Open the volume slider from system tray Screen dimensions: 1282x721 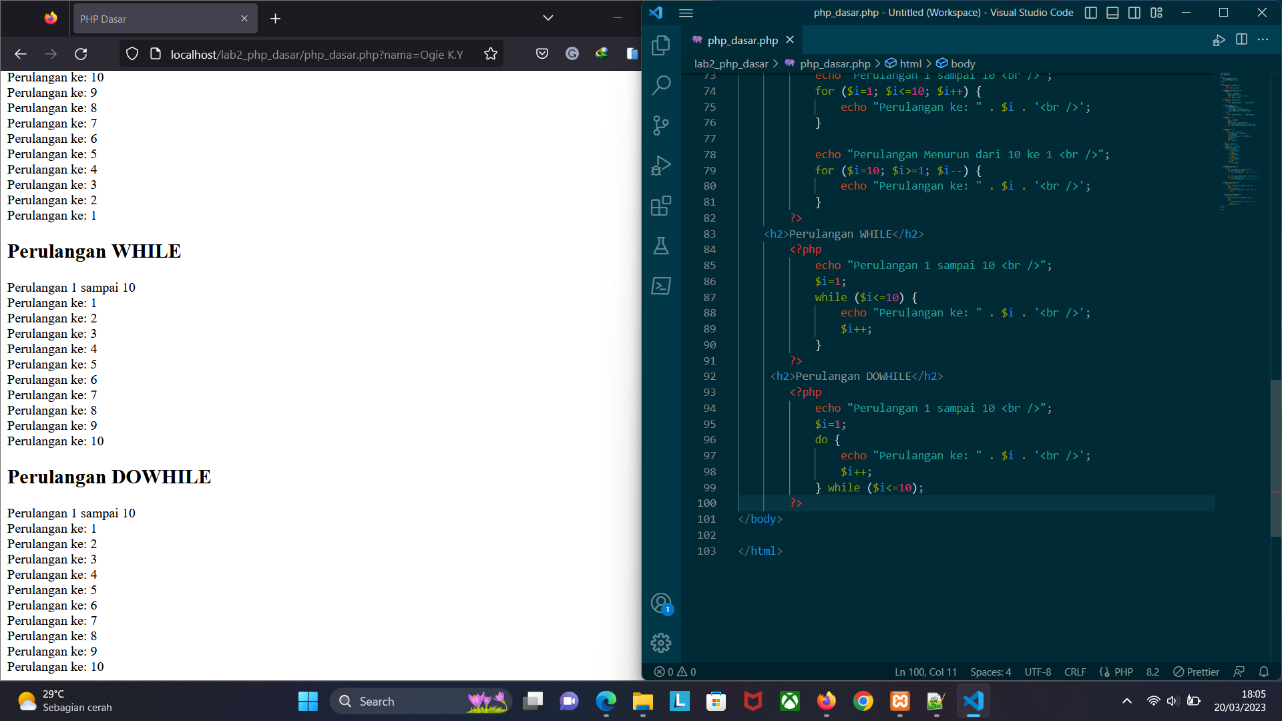pos(1173,701)
